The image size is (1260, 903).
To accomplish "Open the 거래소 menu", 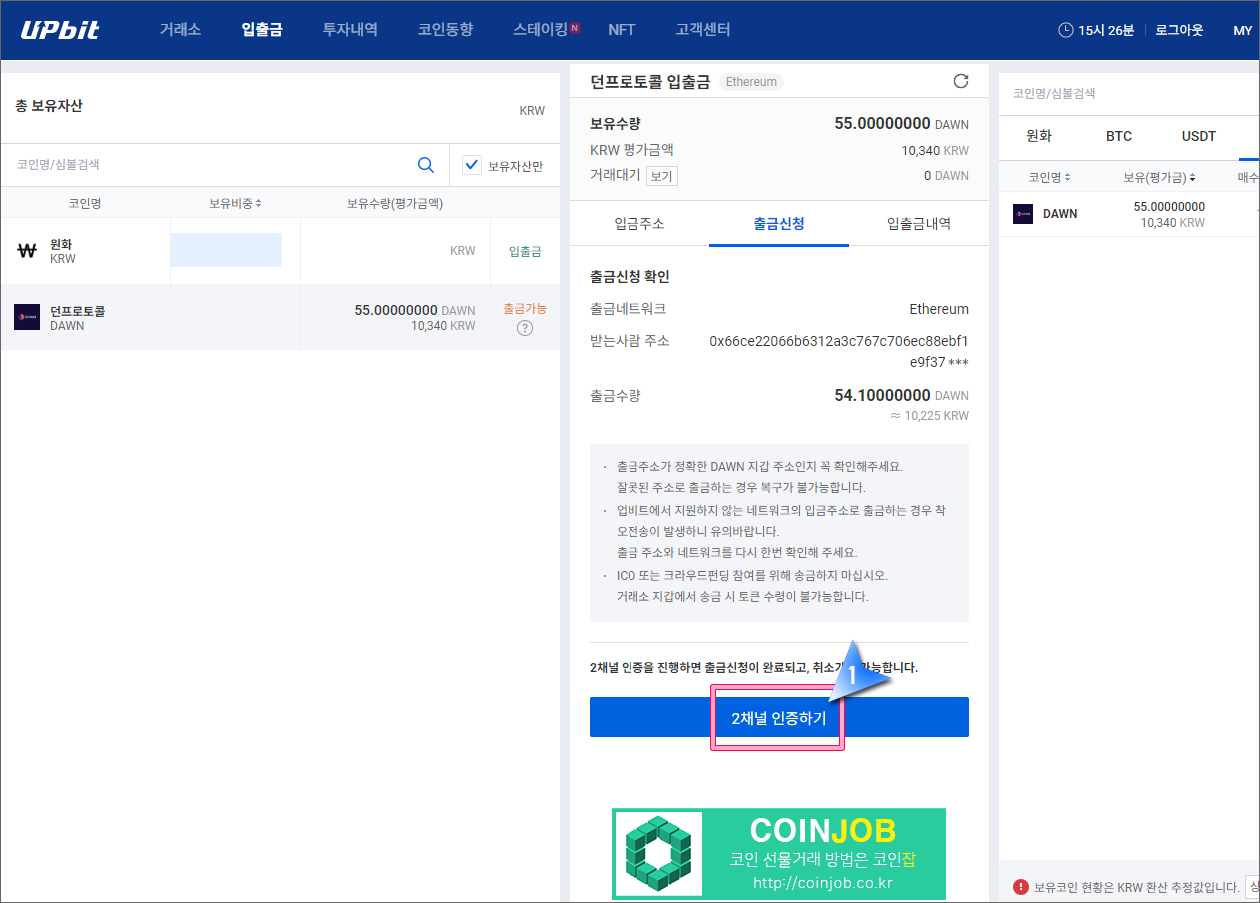I will pos(180,30).
